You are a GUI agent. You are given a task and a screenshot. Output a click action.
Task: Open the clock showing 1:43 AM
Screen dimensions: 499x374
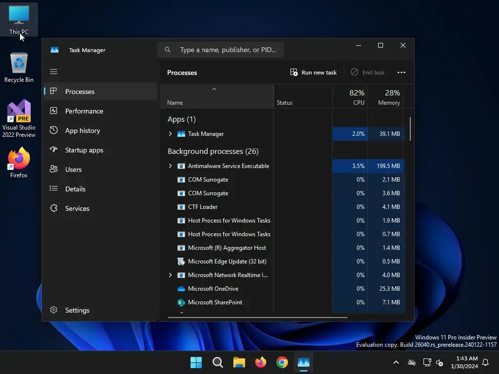click(x=464, y=362)
